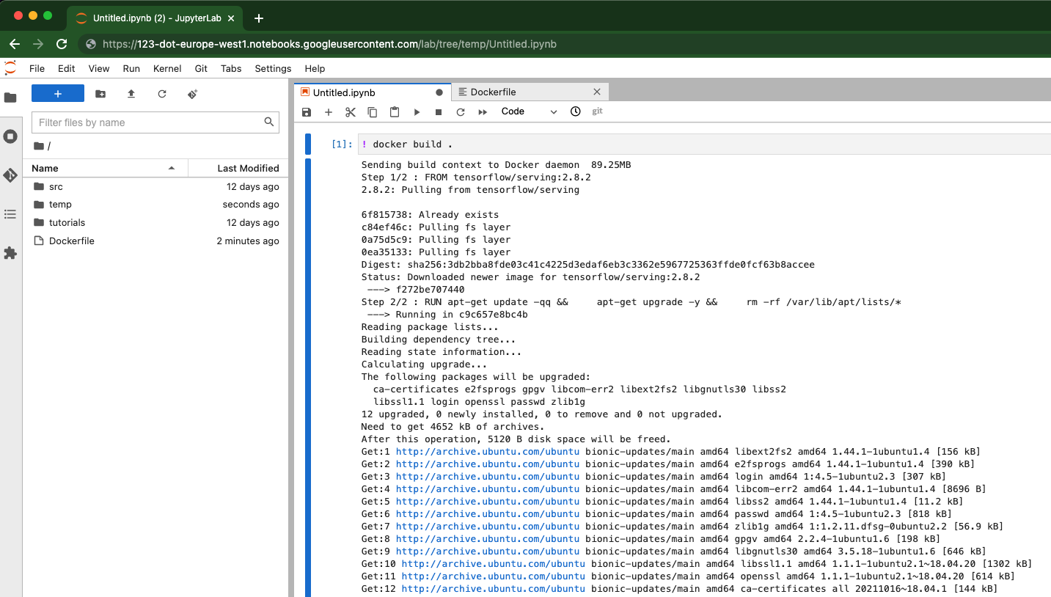Go back in the browser

pyautogui.click(x=15, y=44)
